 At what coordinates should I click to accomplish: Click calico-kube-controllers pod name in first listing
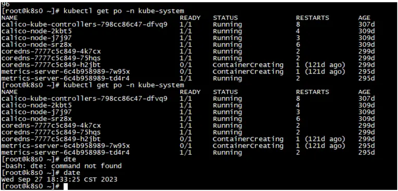pos(84,24)
